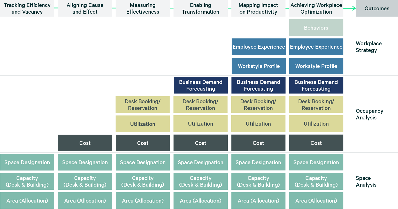This screenshot has height=209, width=398.
Task: Click Business Demand Forecasting under Achieving Workplace Optimization
Action: [x=316, y=85]
